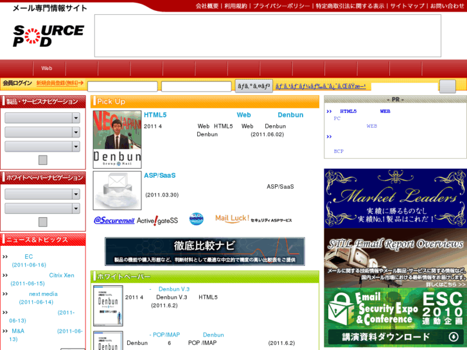This screenshot has height=350, width=467.
Task: Open the M&A news item
Action: (x=46, y=335)
